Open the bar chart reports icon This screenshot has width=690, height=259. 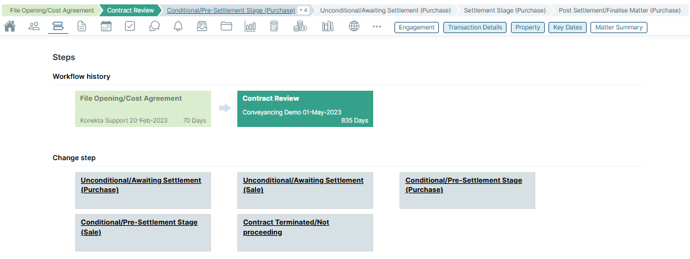250,26
